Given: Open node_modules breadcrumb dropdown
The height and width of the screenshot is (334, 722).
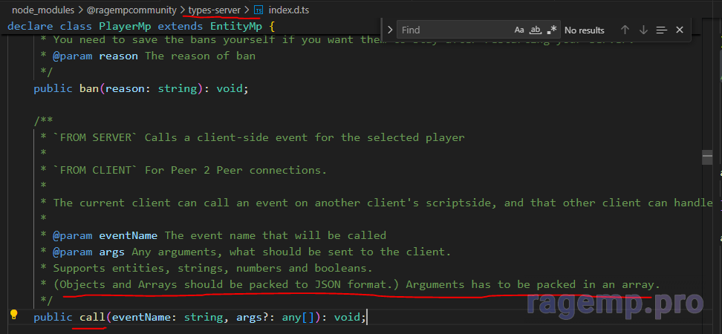Looking at the screenshot, I should (x=42, y=10).
